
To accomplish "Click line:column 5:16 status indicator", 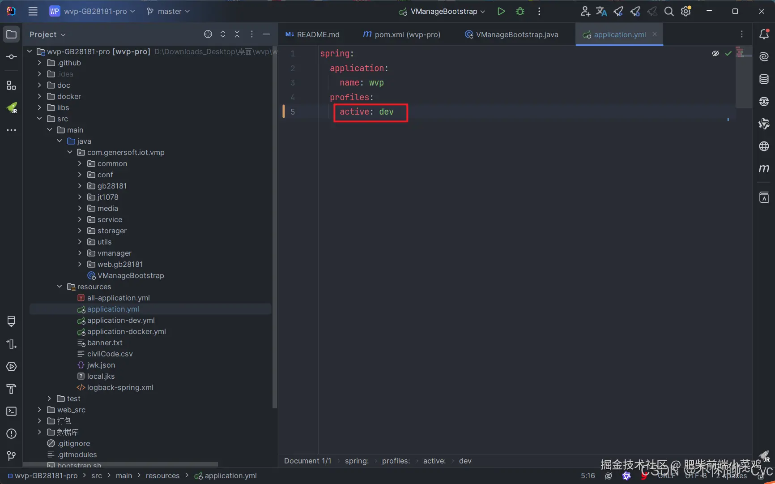I will pyautogui.click(x=588, y=475).
